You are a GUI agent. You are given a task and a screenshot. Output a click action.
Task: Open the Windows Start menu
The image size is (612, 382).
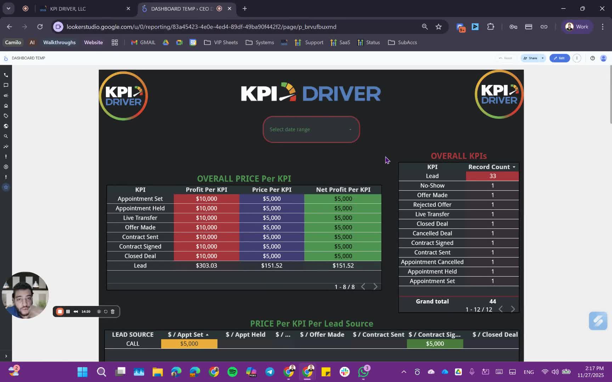click(83, 372)
